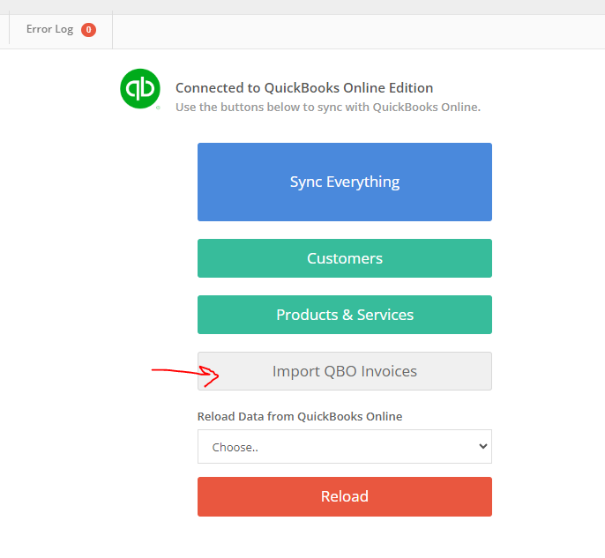Click the red hand-drawn arrow annotation
Image resolution: width=605 pixels, height=558 pixels.
pyautogui.click(x=185, y=376)
